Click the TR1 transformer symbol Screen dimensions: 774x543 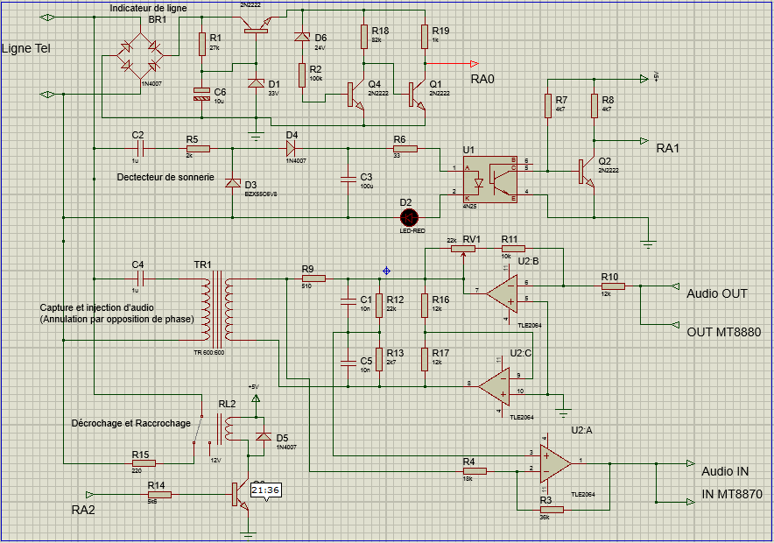(217, 309)
